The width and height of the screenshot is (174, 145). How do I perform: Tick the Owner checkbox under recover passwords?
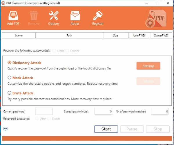tap(67, 51)
